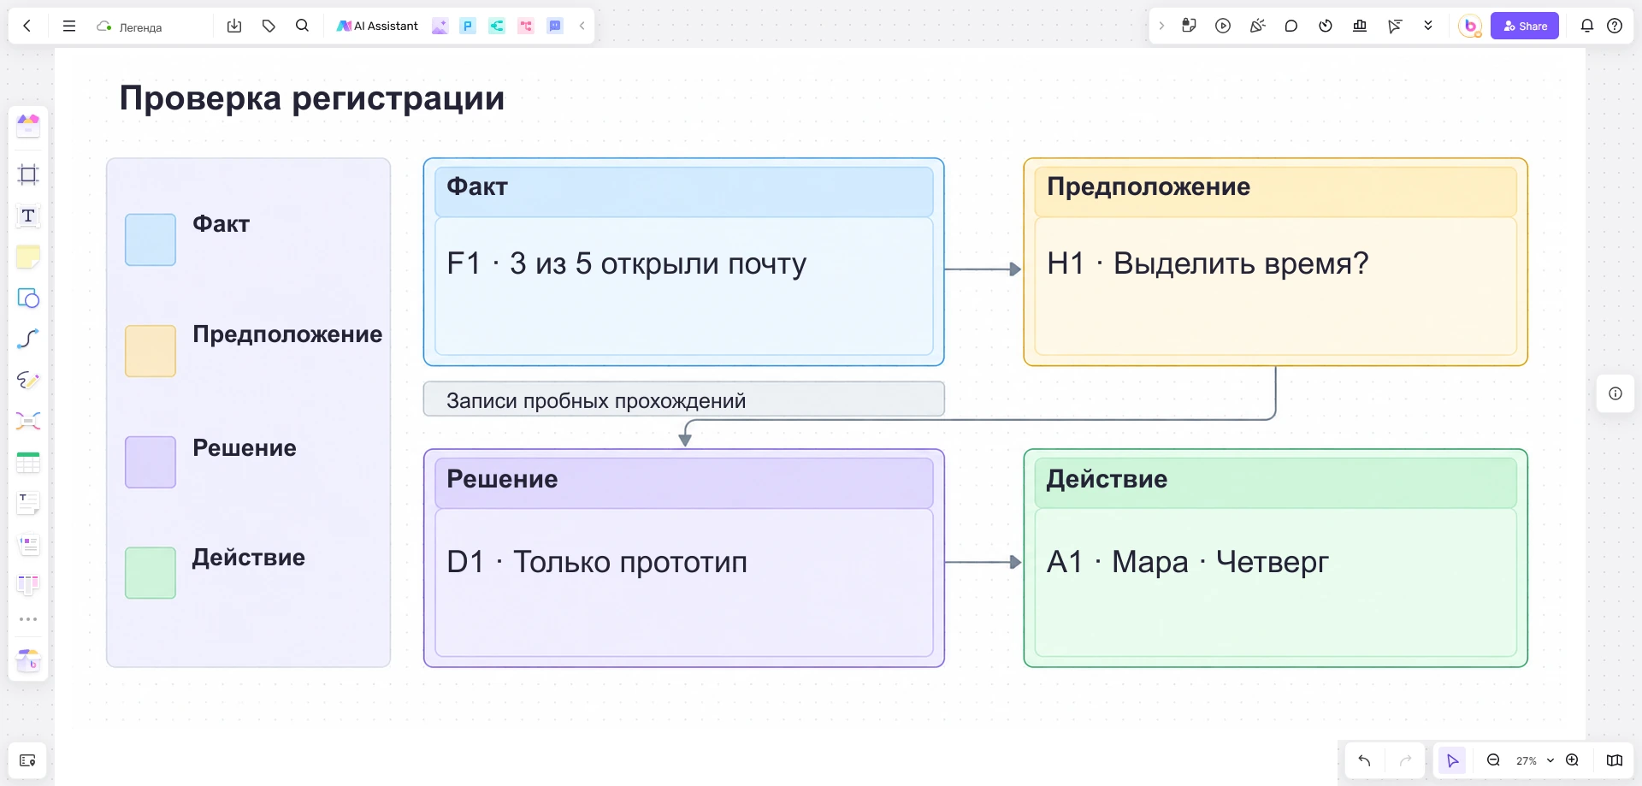The image size is (1642, 786).
Task: Click the help question mark icon
Action: point(1615,26)
